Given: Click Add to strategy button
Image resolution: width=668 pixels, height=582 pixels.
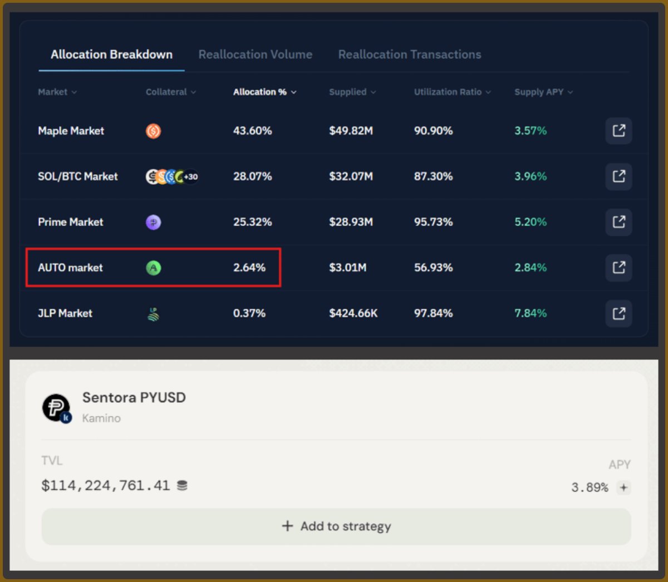Looking at the screenshot, I should pos(336,526).
